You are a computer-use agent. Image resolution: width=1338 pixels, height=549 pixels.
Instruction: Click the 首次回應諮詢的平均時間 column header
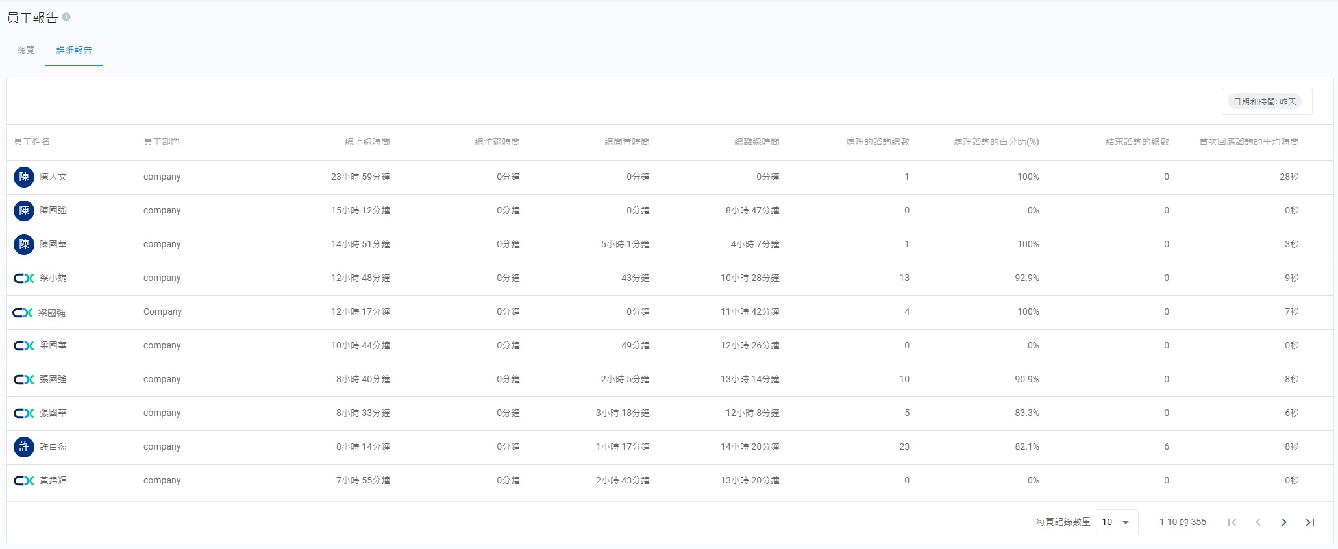(x=1248, y=141)
